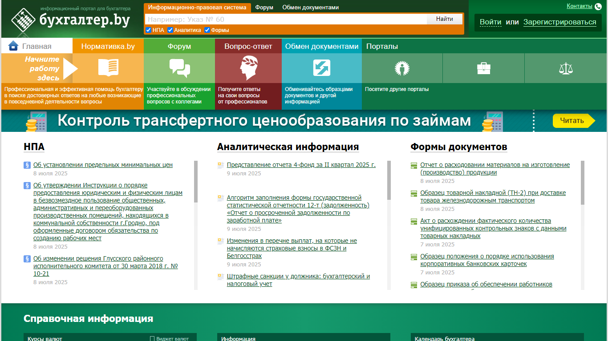This screenshot has height=341, width=608.
Task: Click form icon beside Отчет о расходовании материалов
Action: click(414, 166)
